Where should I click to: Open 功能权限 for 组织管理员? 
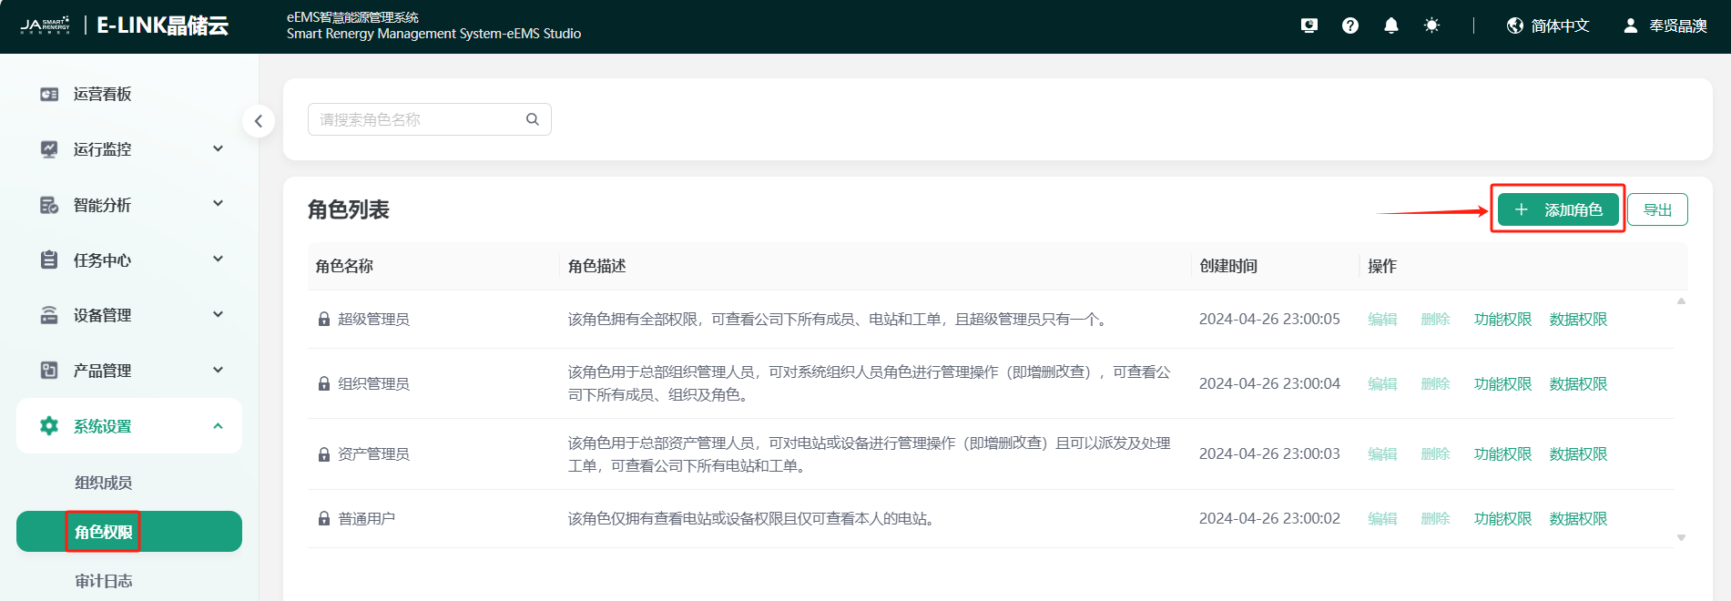point(1502,384)
